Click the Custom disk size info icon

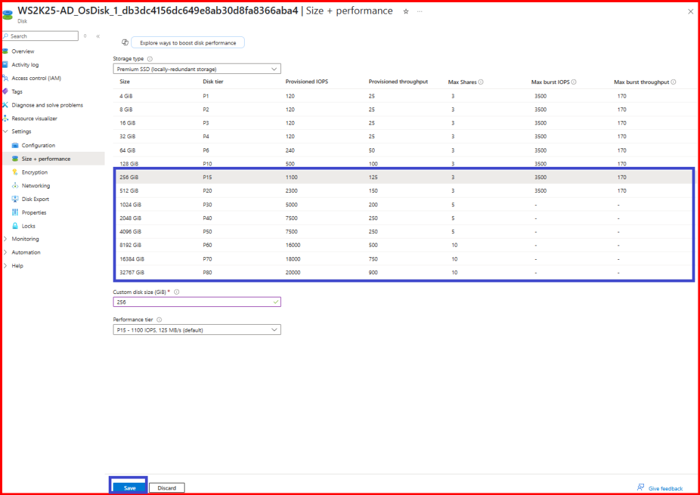pos(177,292)
